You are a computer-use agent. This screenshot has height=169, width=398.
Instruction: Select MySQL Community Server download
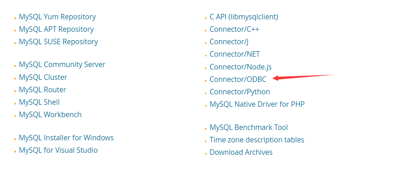(62, 65)
